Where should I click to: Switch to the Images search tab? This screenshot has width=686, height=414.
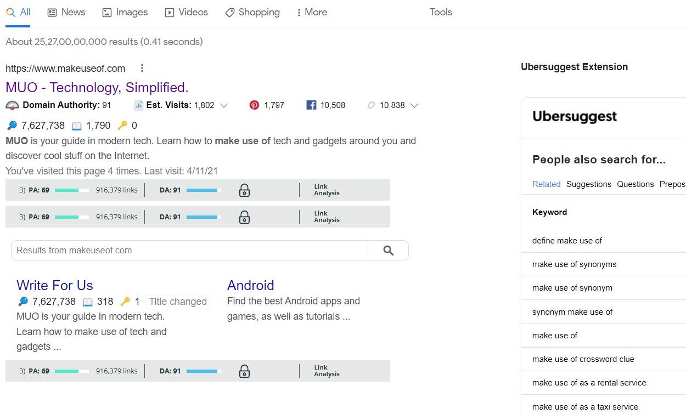point(125,12)
